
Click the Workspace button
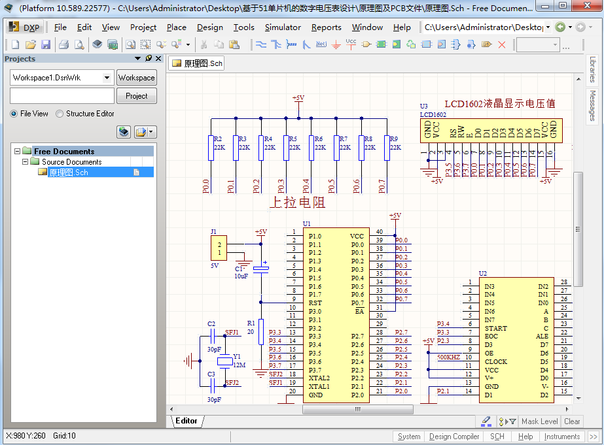137,78
